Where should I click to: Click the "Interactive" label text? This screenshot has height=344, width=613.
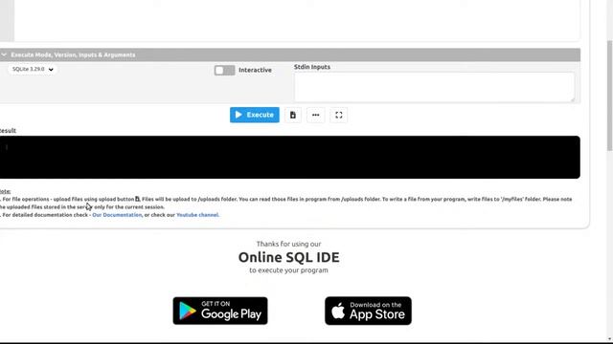255,70
